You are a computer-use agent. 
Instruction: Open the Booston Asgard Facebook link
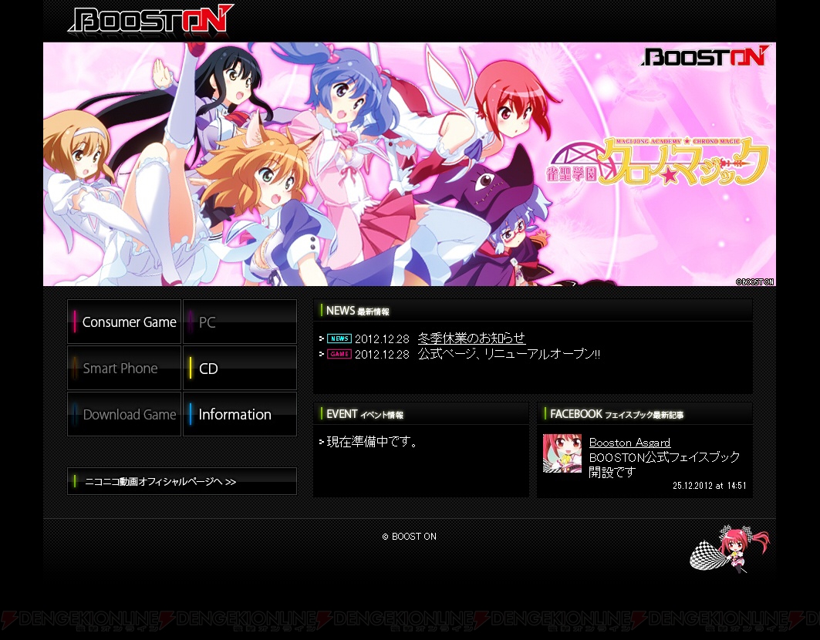(x=629, y=443)
